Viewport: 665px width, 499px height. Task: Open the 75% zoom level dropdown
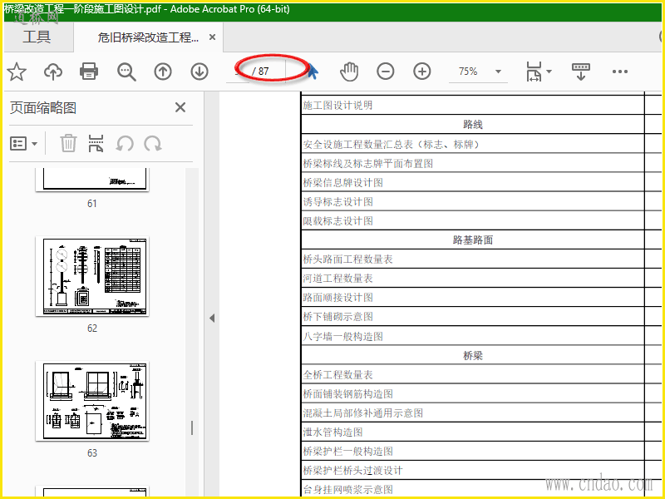[499, 72]
